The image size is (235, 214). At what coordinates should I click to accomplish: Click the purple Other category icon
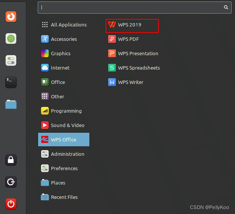[45, 96]
